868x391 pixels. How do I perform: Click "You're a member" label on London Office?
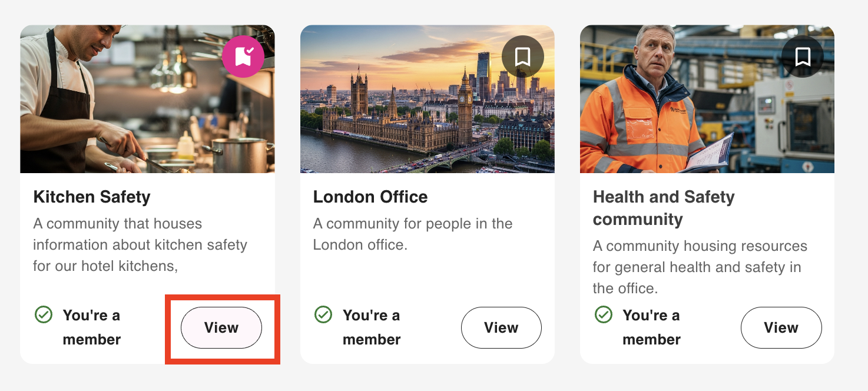(372, 327)
